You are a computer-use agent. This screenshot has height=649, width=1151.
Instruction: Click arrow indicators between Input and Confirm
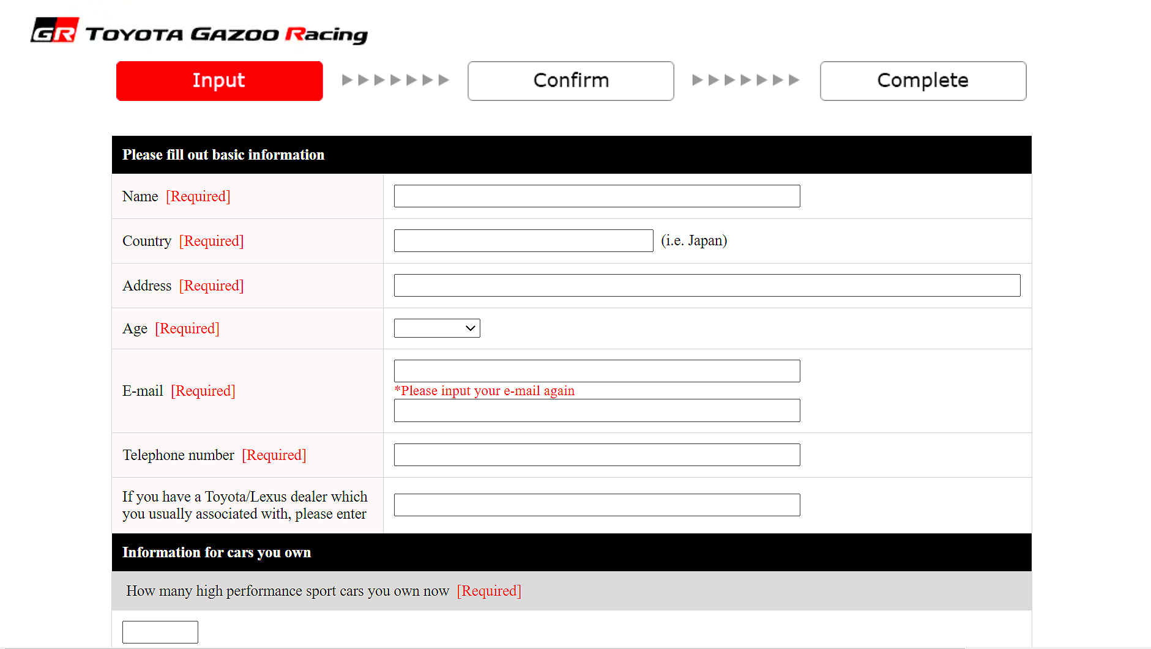(395, 80)
